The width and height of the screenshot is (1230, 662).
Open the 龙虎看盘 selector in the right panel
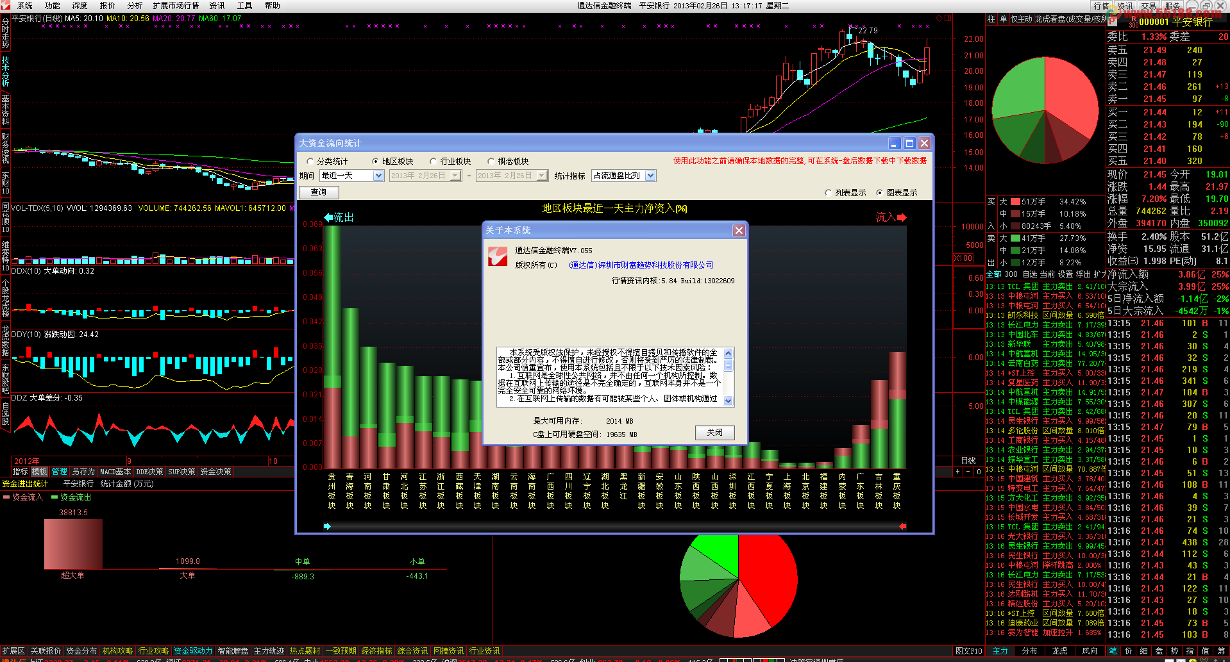(1070, 19)
